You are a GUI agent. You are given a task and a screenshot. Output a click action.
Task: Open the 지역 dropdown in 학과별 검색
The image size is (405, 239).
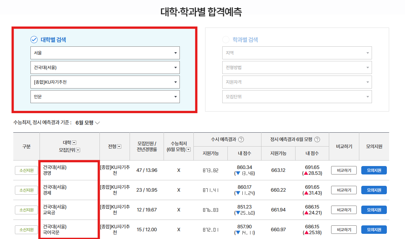click(x=297, y=53)
